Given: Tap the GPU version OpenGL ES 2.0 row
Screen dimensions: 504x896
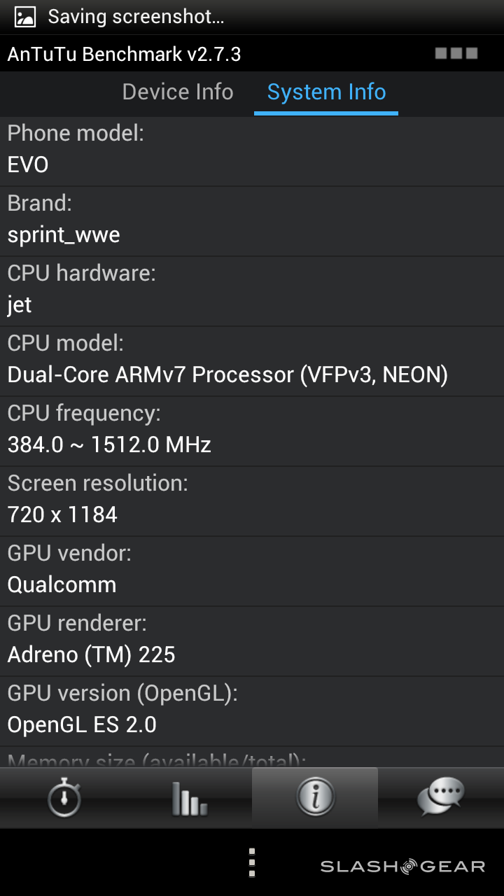Looking at the screenshot, I should [x=252, y=710].
